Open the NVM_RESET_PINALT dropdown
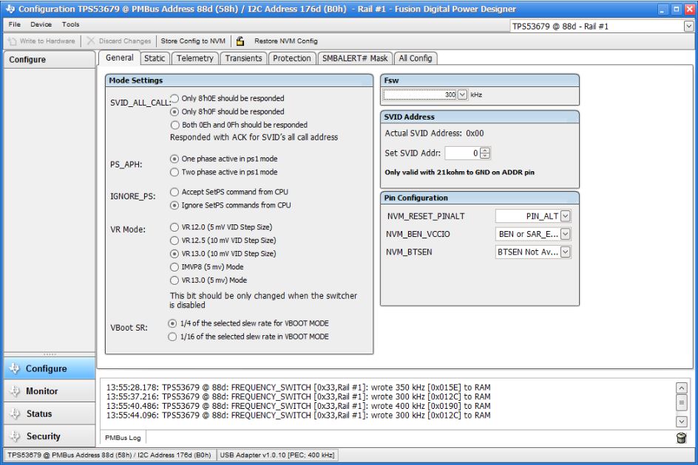 coord(566,216)
